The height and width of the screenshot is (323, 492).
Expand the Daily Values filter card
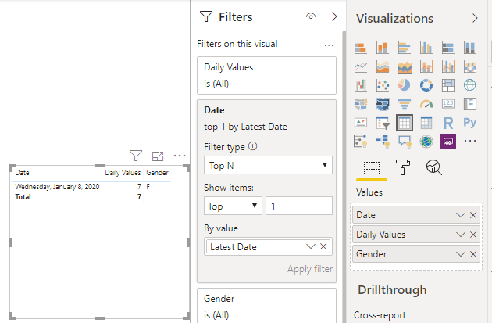coord(267,75)
